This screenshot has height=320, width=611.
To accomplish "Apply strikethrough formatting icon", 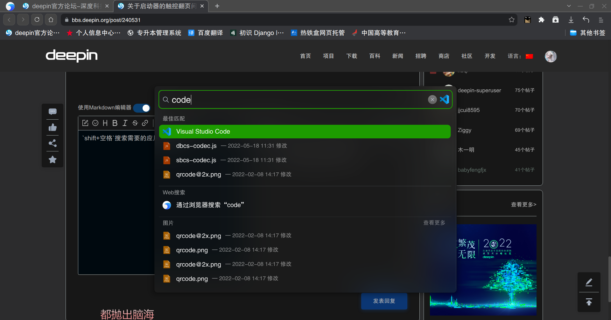I will [x=135, y=123].
